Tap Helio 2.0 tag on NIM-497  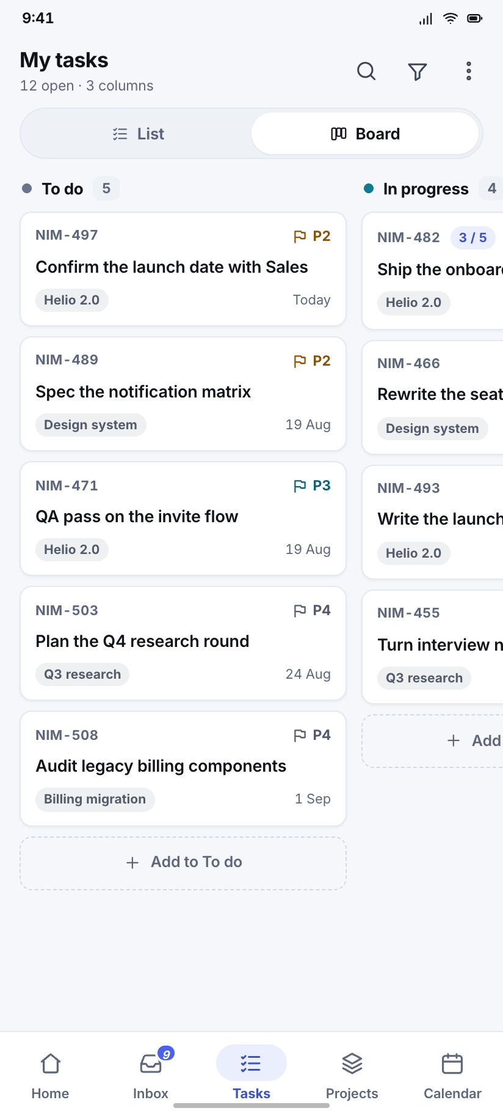coord(72,300)
